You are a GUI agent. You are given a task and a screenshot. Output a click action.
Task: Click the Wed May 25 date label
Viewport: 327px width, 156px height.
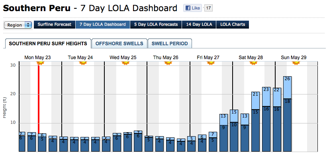[x=123, y=58]
